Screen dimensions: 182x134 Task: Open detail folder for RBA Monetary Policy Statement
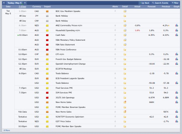(125, 40)
